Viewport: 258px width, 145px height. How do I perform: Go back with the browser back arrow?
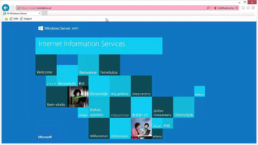tap(6, 8)
